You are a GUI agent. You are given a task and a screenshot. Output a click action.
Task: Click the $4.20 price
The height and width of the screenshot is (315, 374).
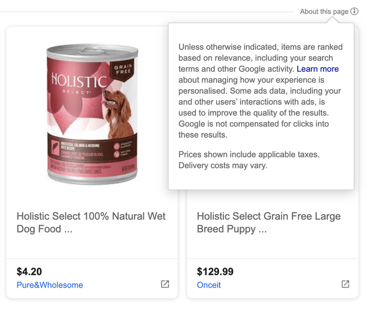pos(29,272)
